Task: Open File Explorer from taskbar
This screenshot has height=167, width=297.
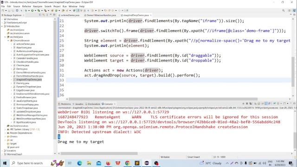Action: (x=89, y=163)
